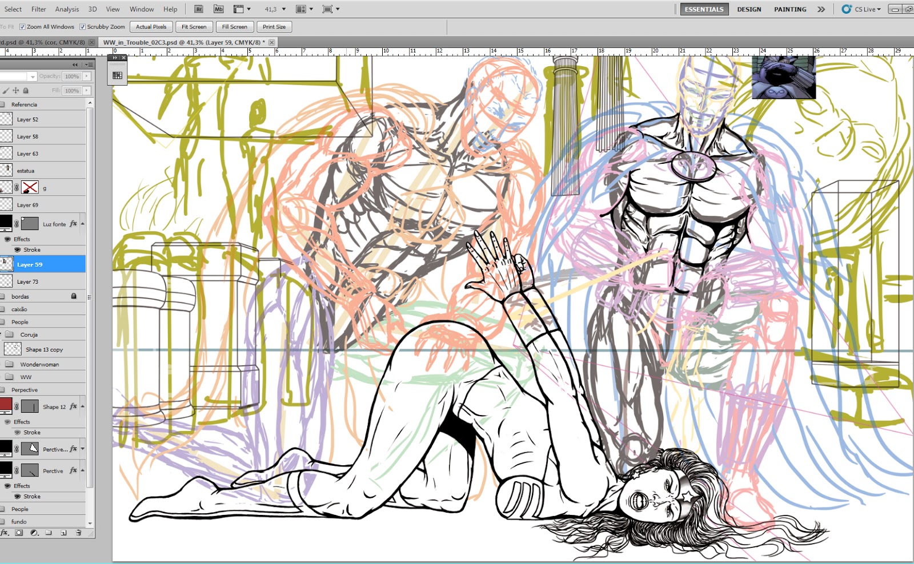Hide the Effects under Luz fonte
Image resolution: width=914 pixels, height=564 pixels.
(x=7, y=239)
